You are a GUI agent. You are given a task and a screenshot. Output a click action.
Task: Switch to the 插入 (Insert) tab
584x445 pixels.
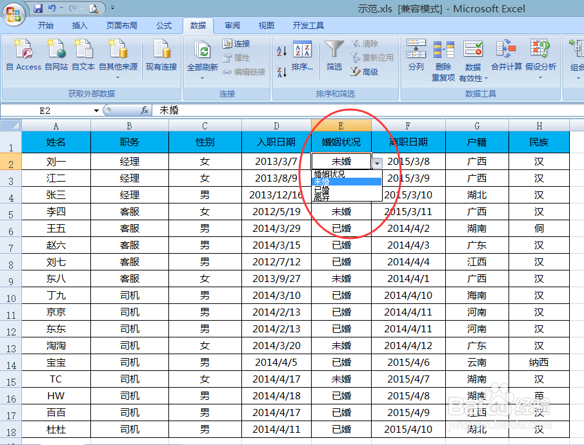[x=80, y=25]
